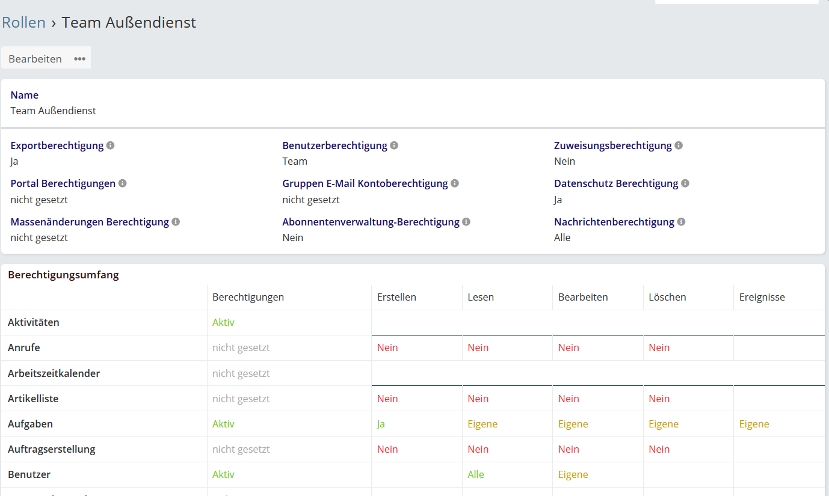Click Eigene under Ereignisse for Aufgaben

click(x=754, y=424)
